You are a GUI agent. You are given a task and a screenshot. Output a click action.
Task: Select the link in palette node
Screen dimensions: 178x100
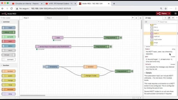point(9,50)
